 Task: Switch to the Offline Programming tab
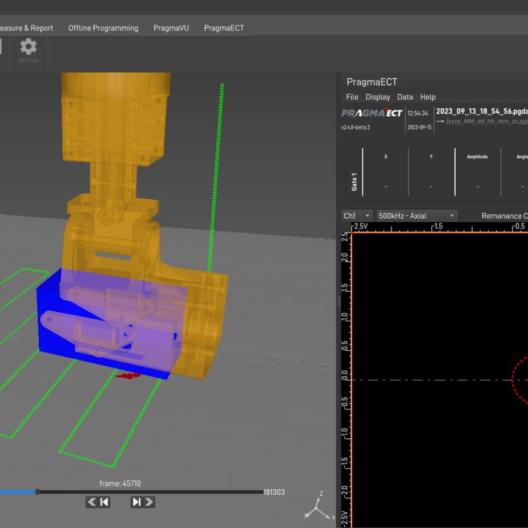point(103,28)
